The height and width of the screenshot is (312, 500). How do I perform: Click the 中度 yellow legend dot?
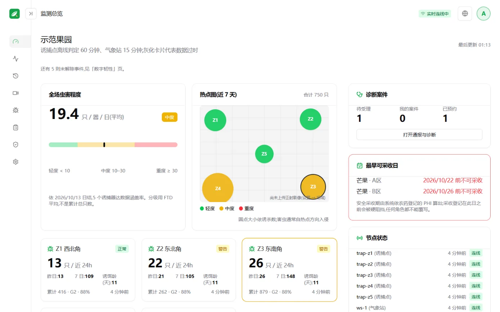[x=221, y=208]
